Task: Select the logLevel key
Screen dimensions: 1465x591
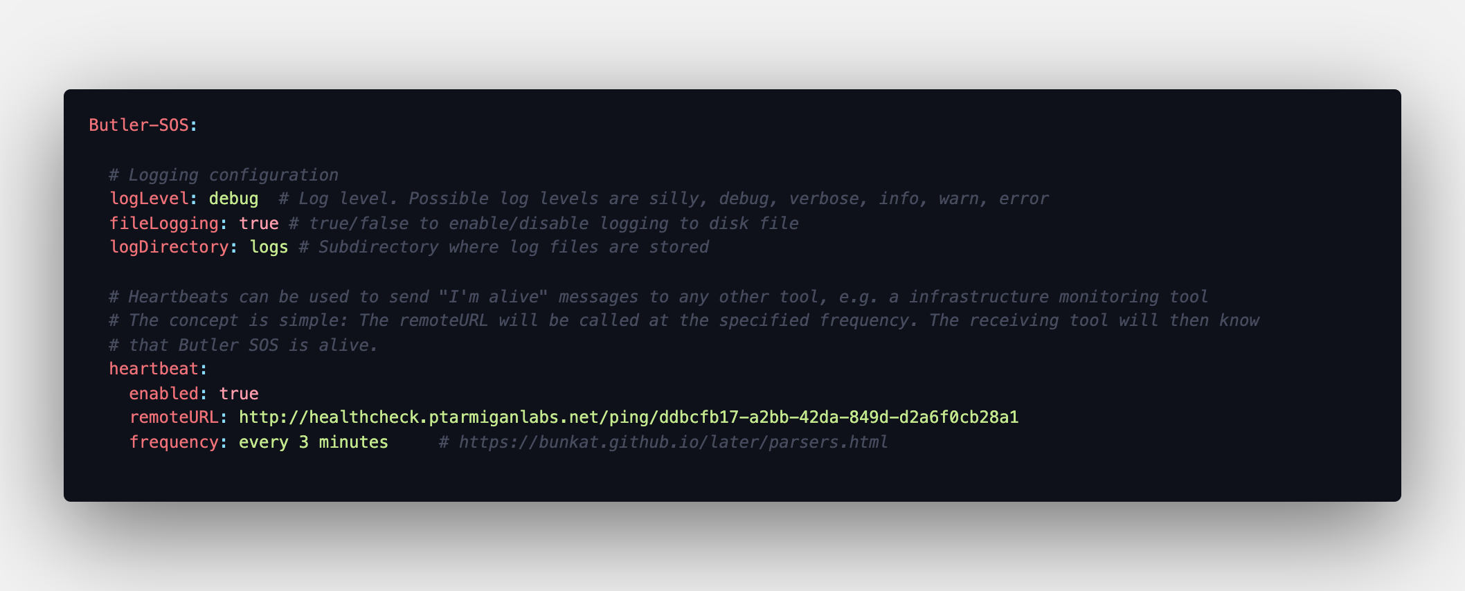Action: click(x=149, y=199)
